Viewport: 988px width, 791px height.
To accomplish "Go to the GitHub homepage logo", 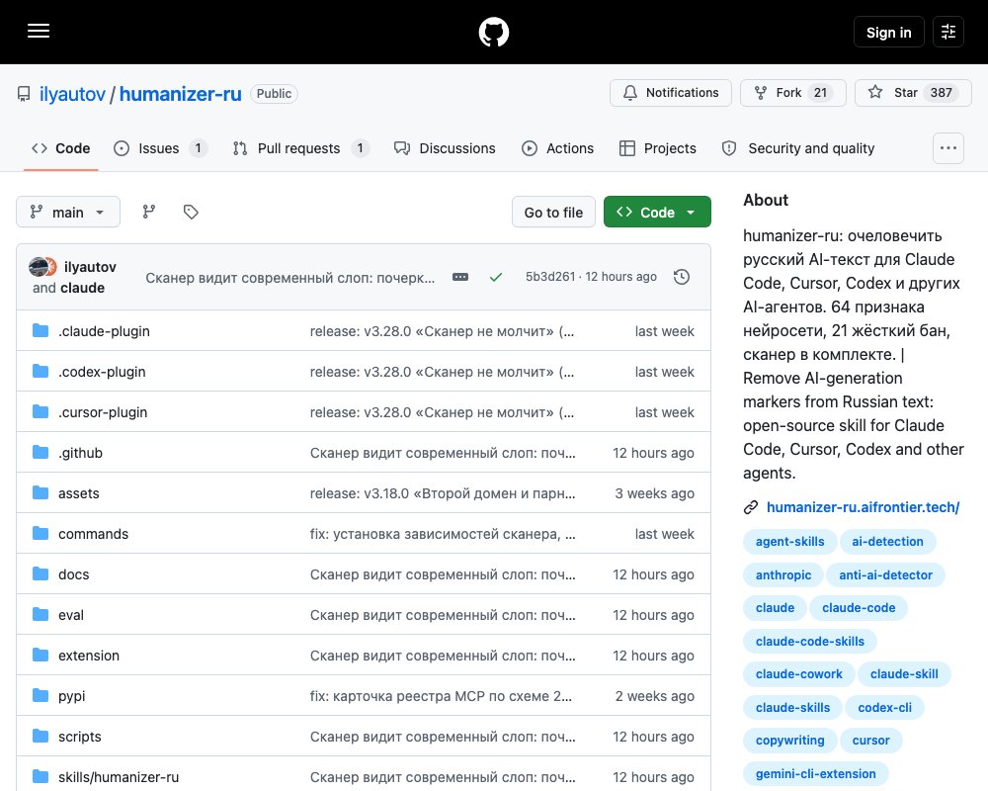I will coord(493,32).
